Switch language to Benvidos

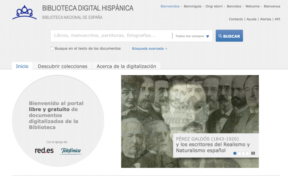[234, 6]
